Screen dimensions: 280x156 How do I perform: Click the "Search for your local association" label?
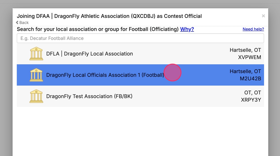pos(97,29)
